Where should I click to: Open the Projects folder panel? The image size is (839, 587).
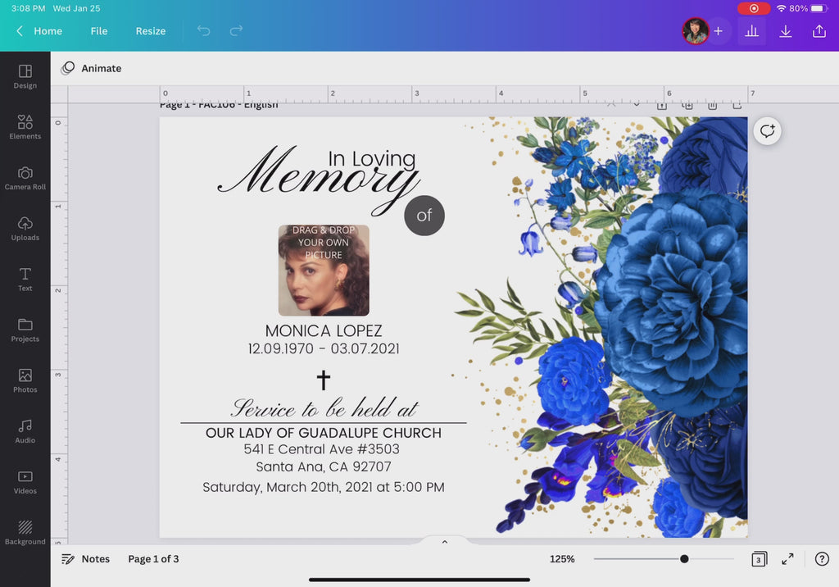point(25,330)
